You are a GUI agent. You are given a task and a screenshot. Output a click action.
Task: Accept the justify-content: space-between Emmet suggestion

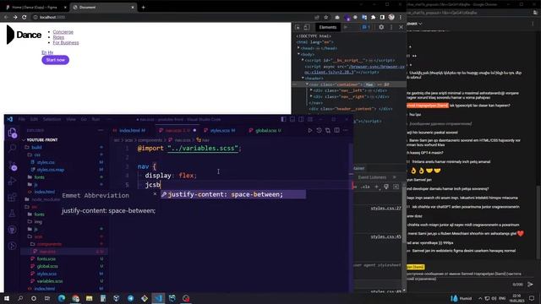[x=233, y=194]
